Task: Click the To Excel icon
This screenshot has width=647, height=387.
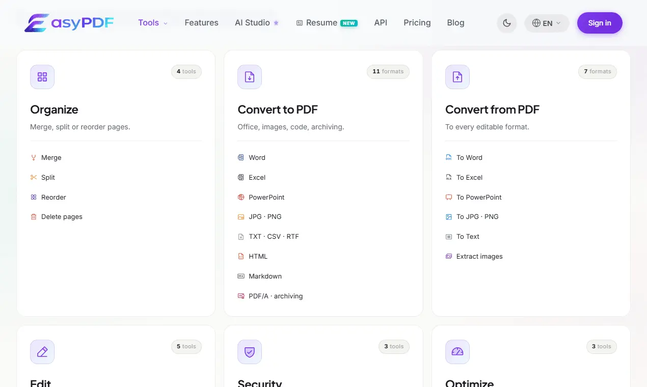Action: click(x=449, y=177)
